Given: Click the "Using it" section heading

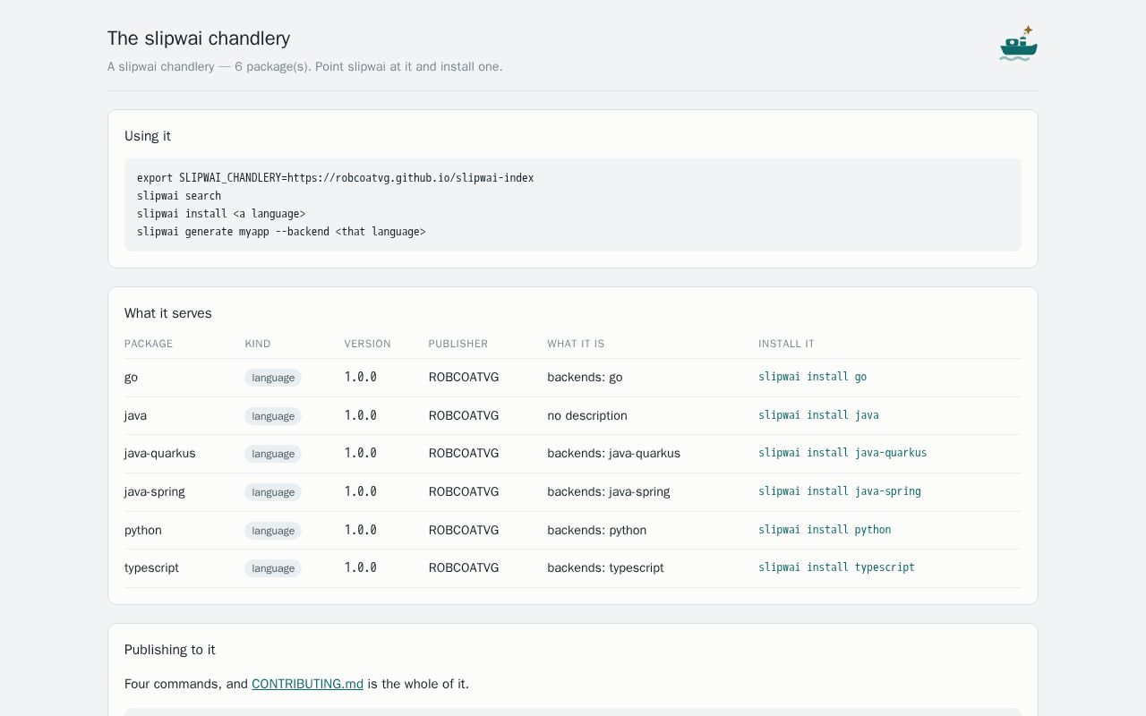Looking at the screenshot, I should click(148, 136).
